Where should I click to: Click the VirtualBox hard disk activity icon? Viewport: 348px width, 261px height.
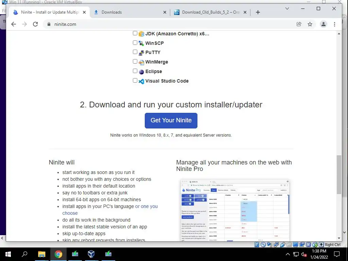tap(257, 245)
